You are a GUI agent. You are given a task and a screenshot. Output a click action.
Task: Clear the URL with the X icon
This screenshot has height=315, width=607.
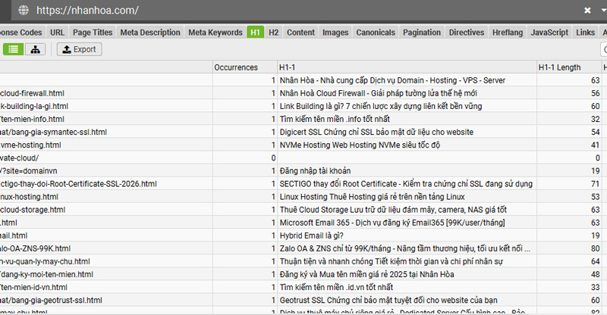587,11
